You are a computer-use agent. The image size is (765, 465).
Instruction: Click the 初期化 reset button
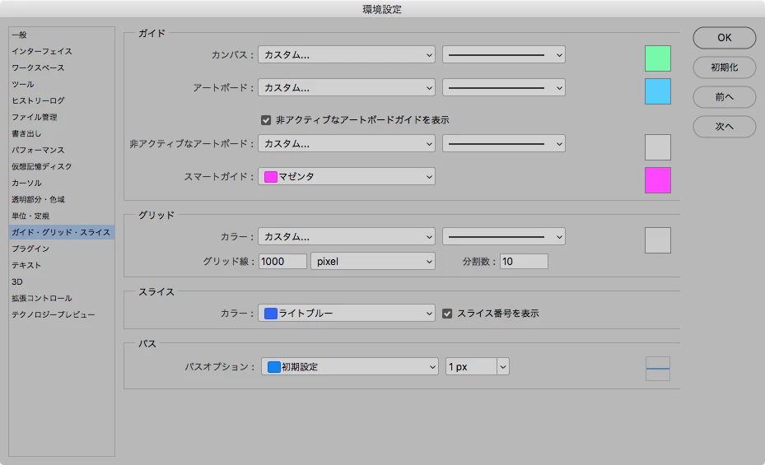[724, 67]
